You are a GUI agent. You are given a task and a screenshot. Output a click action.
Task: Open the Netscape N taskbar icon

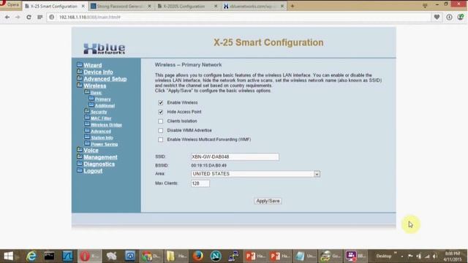point(216,256)
